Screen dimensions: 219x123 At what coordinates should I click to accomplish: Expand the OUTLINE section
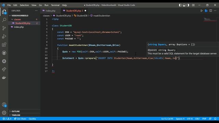click(15, 111)
